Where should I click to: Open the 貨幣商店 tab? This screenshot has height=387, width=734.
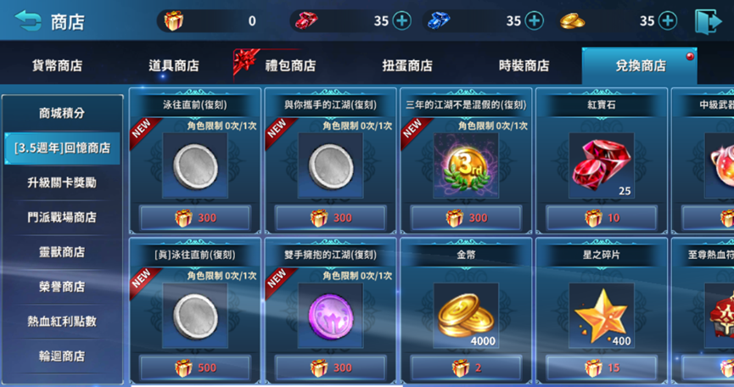[x=57, y=65]
